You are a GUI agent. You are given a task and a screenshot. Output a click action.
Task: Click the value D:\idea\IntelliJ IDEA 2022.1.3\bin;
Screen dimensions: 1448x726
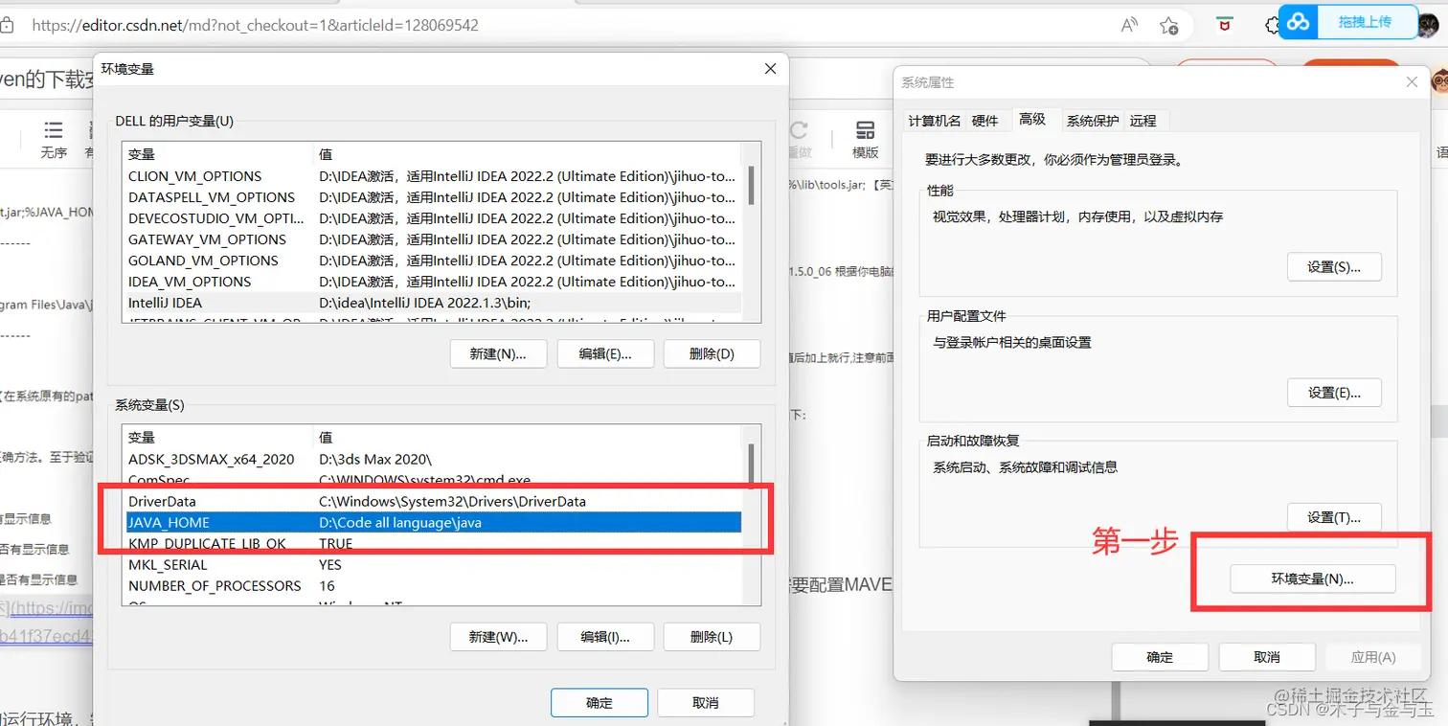[x=425, y=303]
